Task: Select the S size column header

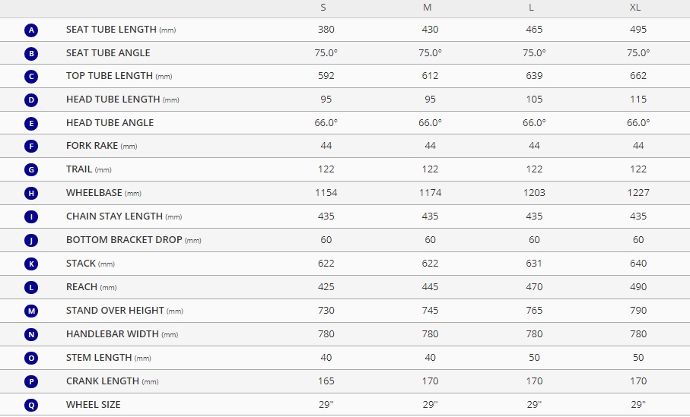Action: click(x=323, y=8)
